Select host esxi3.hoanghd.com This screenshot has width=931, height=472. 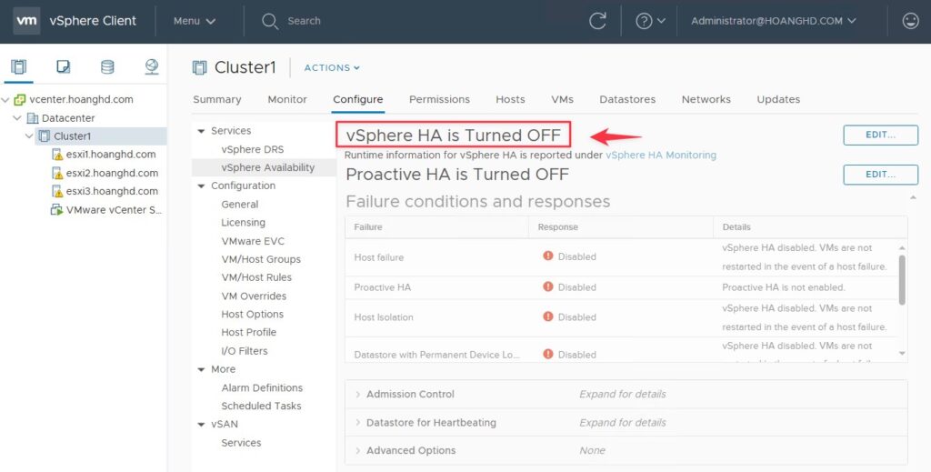pos(112,191)
